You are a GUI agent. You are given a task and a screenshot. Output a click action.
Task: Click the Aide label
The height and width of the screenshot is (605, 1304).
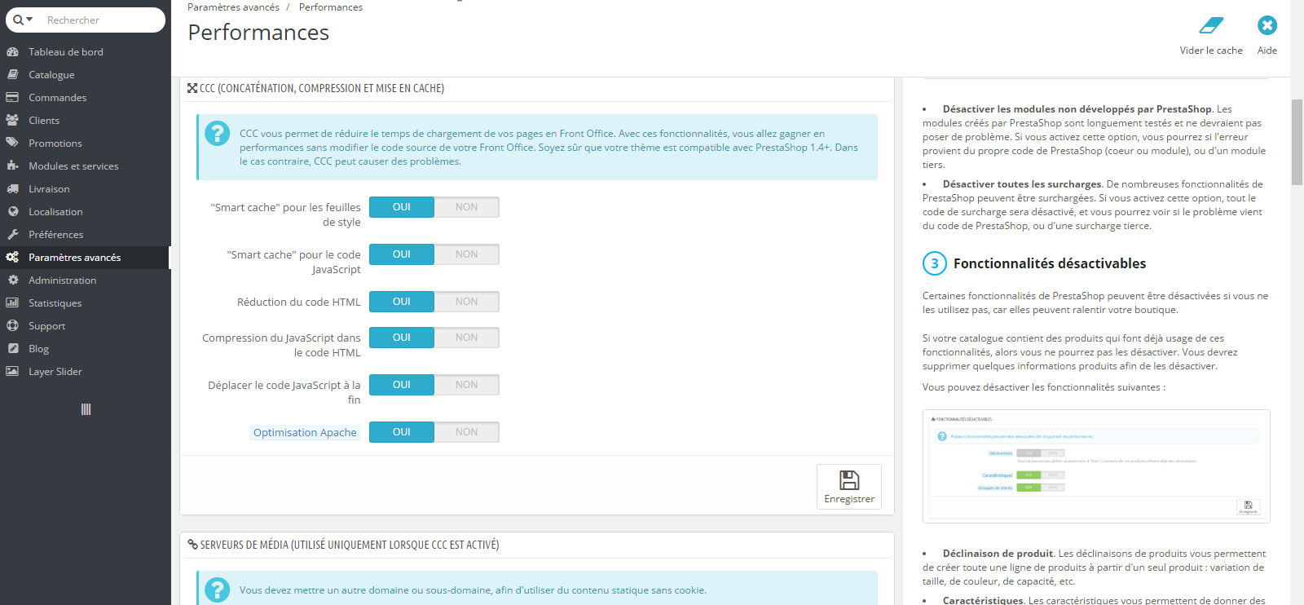pos(1267,51)
